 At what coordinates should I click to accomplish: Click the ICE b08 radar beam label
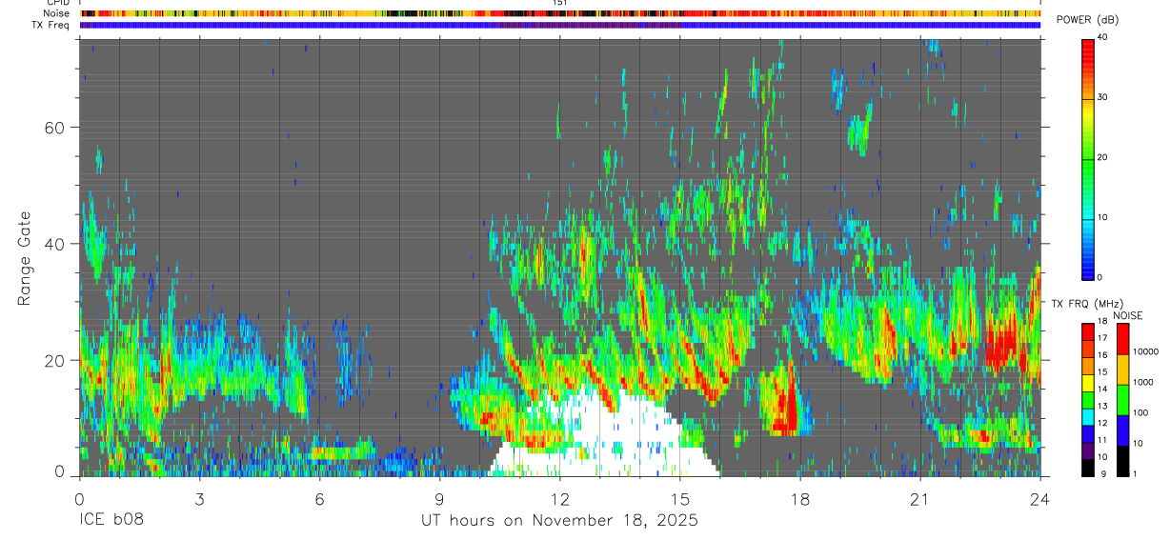click(x=111, y=520)
